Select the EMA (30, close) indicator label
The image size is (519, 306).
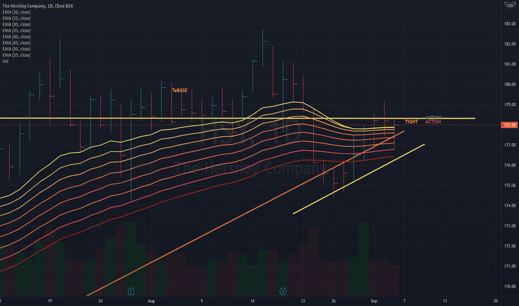pyautogui.click(x=17, y=24)
